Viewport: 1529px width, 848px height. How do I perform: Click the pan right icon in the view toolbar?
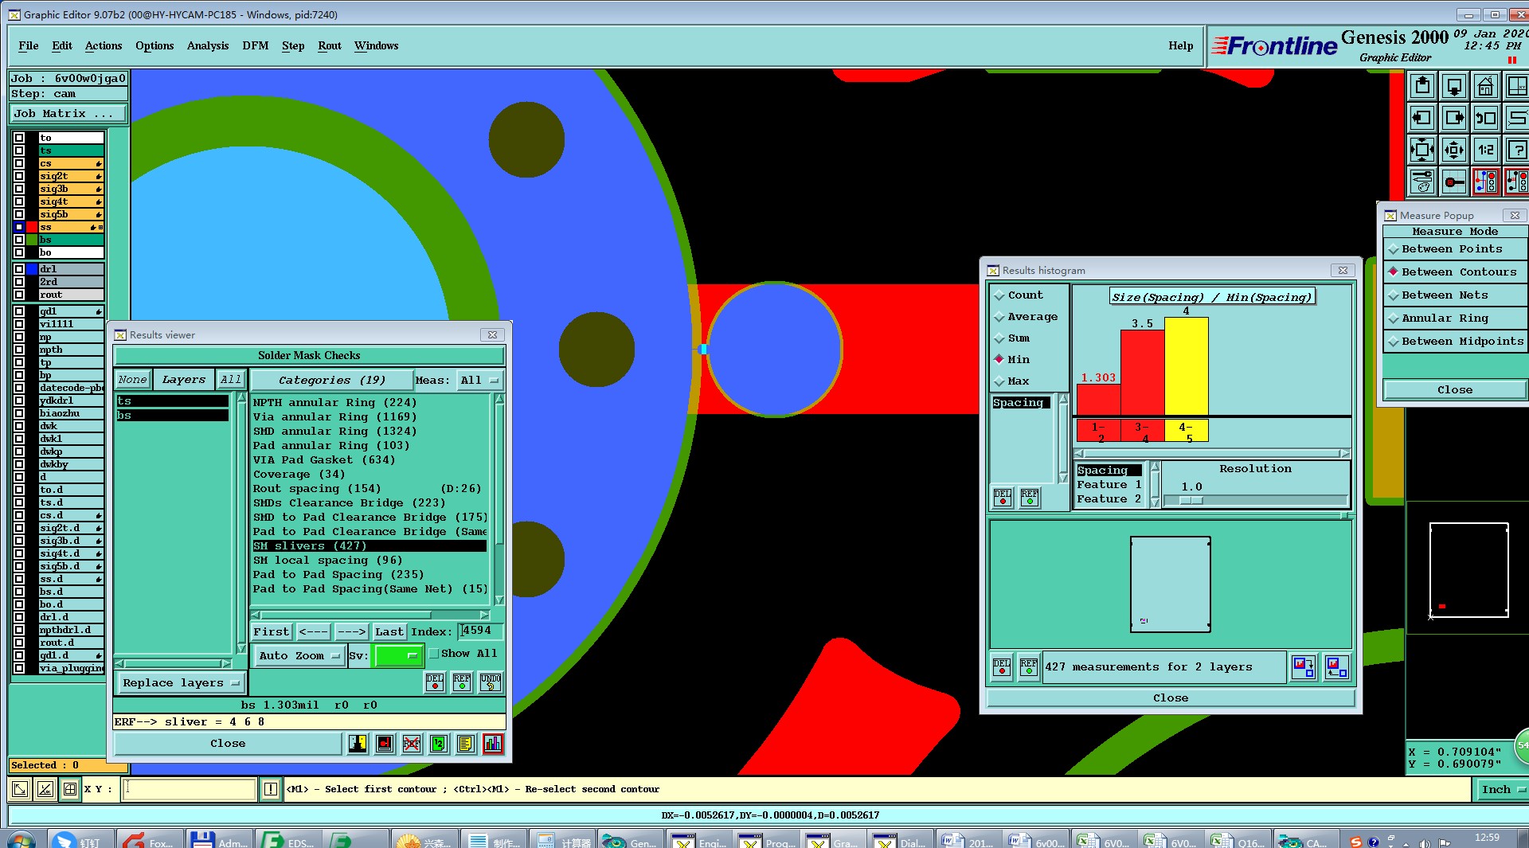pyautogui.click(x=1454, y=118)
